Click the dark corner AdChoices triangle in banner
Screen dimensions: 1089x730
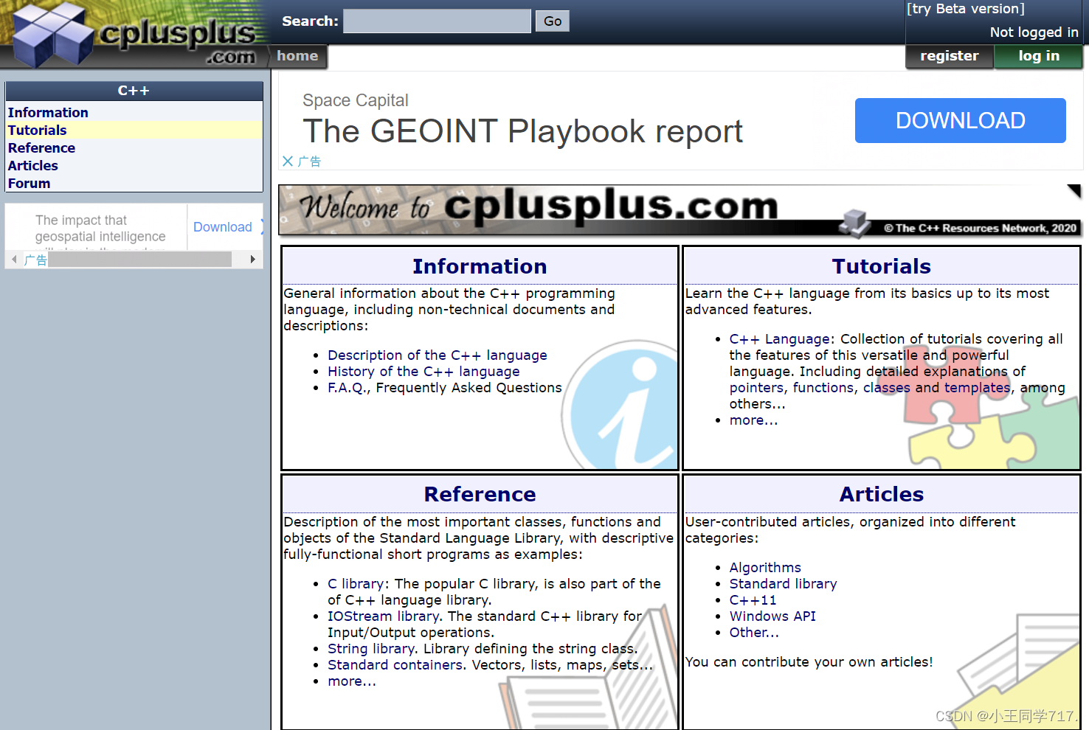tap(1074, 191)
